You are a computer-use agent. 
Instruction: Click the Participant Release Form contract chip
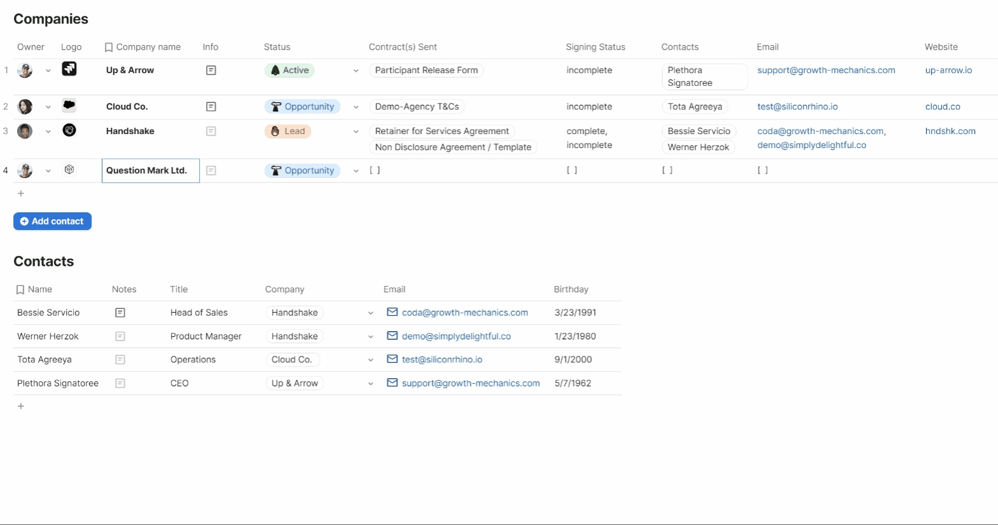[426, 71]
